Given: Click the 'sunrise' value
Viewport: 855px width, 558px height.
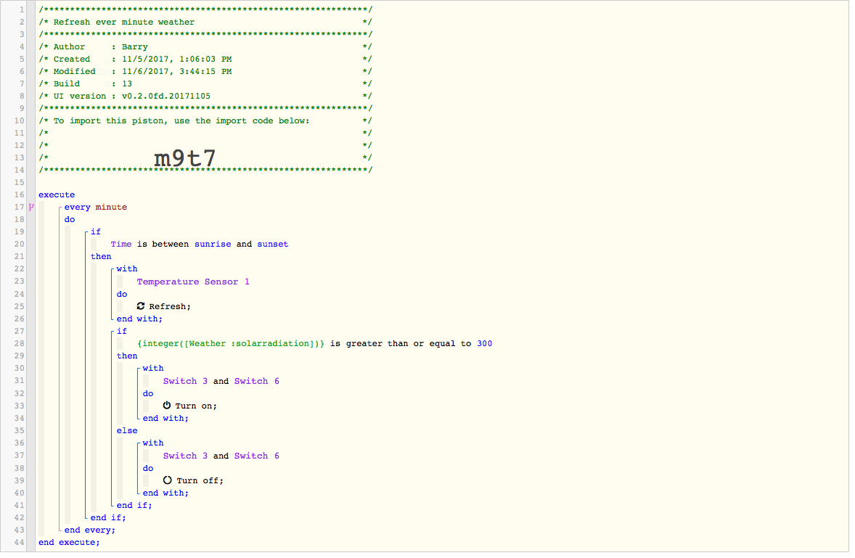Looking at the screenshot, I should 213,244.
